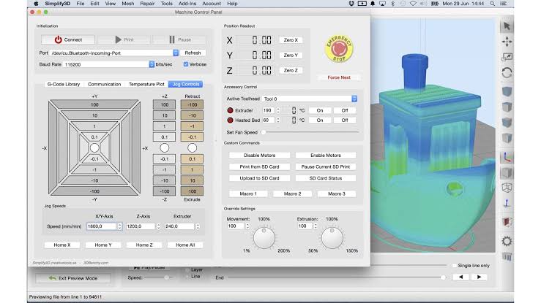Click the red-green axis icon in right toolbar

(x=507, y=157)
